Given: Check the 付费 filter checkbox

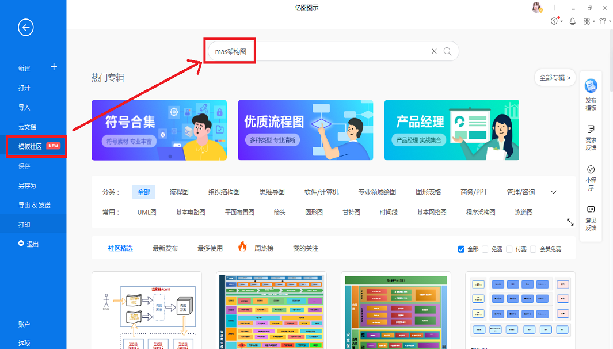Looking at the screenshot, I should coord(509,249).
